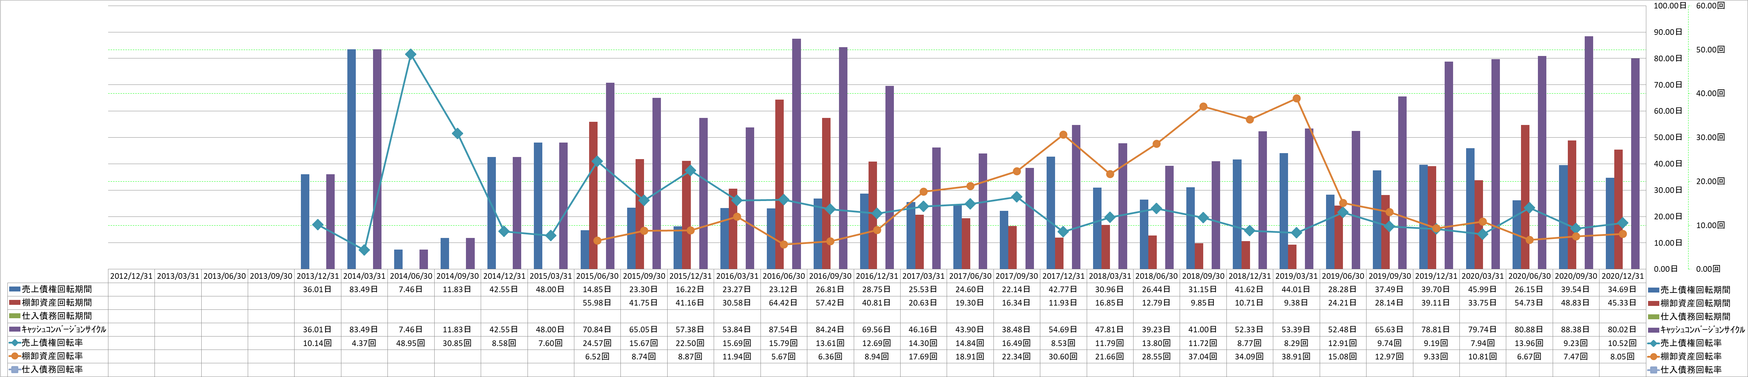1748x377 pixels.
Task: Click the 60.00回 secondary axis label
Action: click(1711, 5)
